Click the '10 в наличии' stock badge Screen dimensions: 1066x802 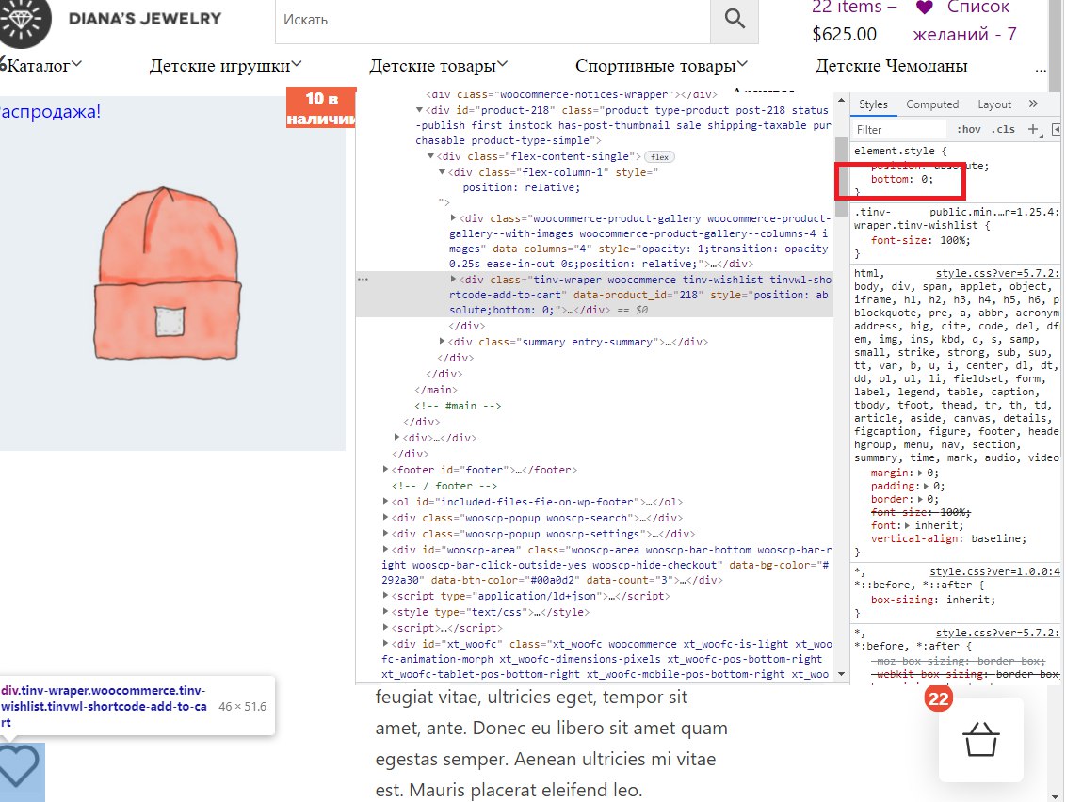[321, 107]
